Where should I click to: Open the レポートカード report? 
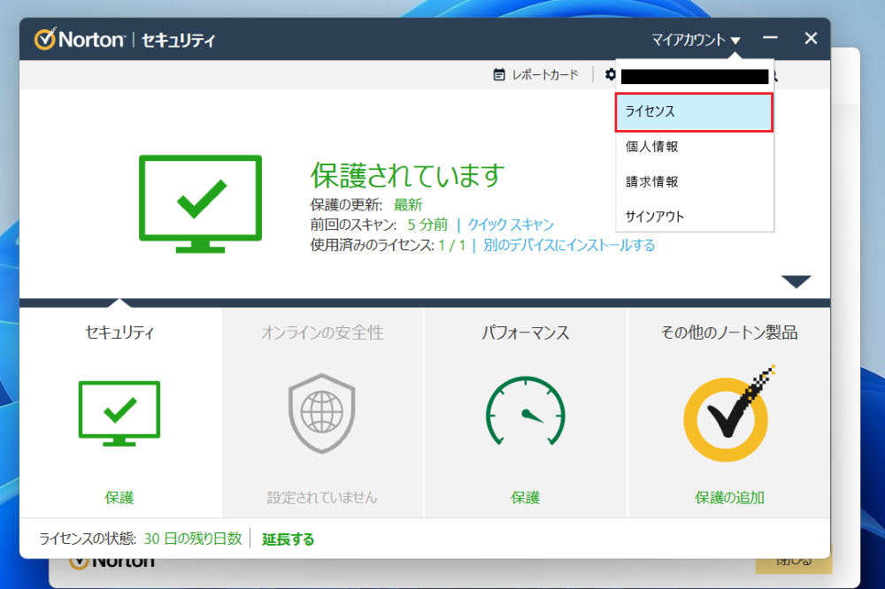coord(536,74)
